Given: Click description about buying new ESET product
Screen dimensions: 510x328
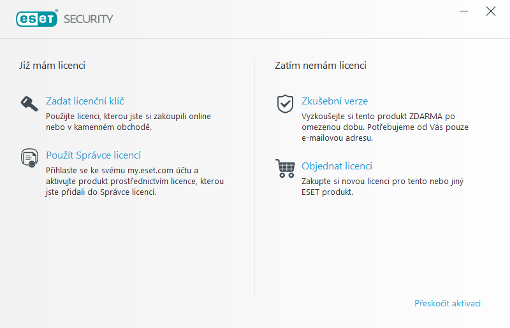Looking at the screenshot, I should [x=381, y=187].
